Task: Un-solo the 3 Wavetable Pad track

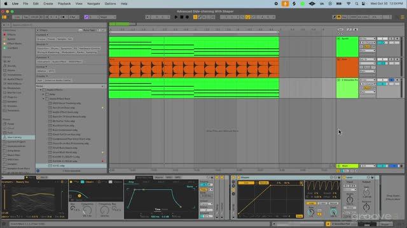Action: (x=392, y=80)
